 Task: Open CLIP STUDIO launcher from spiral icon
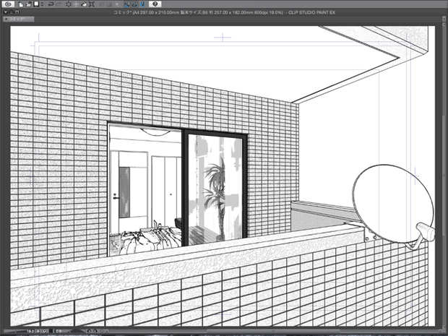point(8,4)
